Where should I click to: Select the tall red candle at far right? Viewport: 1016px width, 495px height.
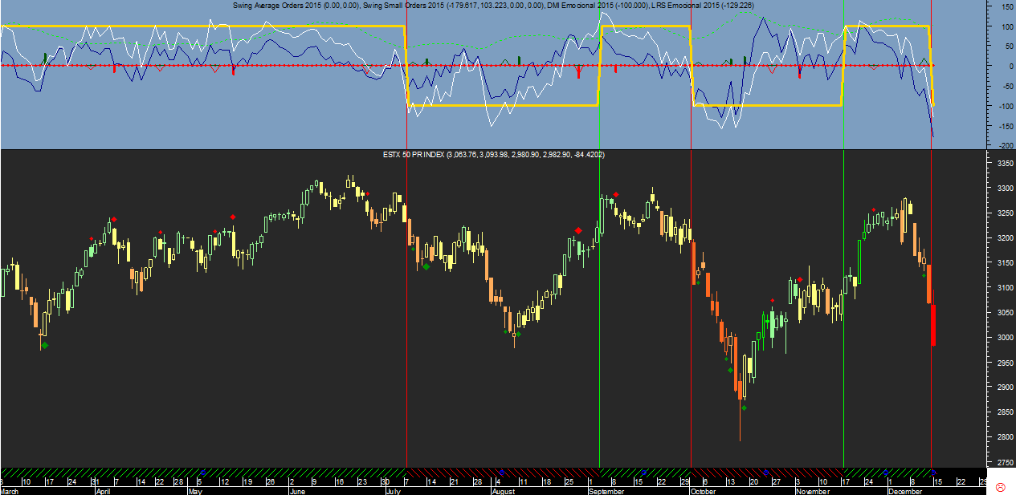click(933, 324)
